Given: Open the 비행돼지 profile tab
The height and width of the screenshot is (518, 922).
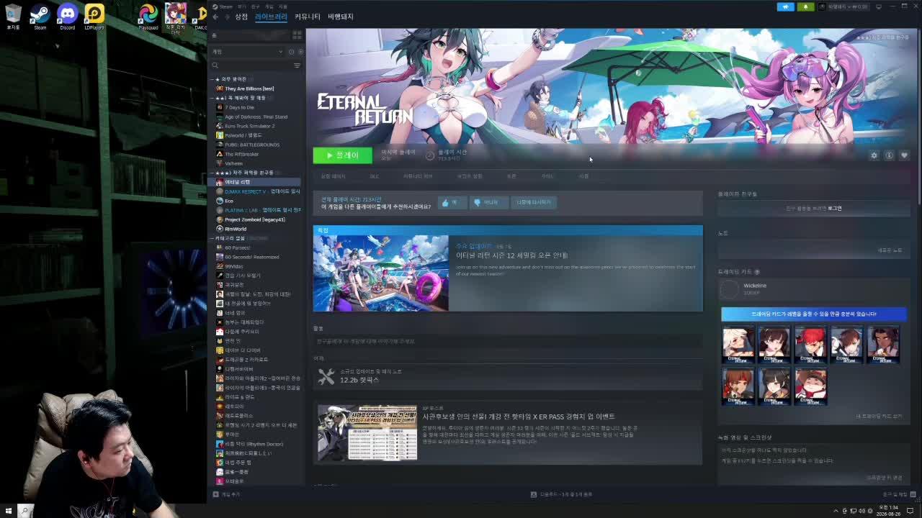Looking at the screenshot, I should pyautogui.click(x=341, y=17).
